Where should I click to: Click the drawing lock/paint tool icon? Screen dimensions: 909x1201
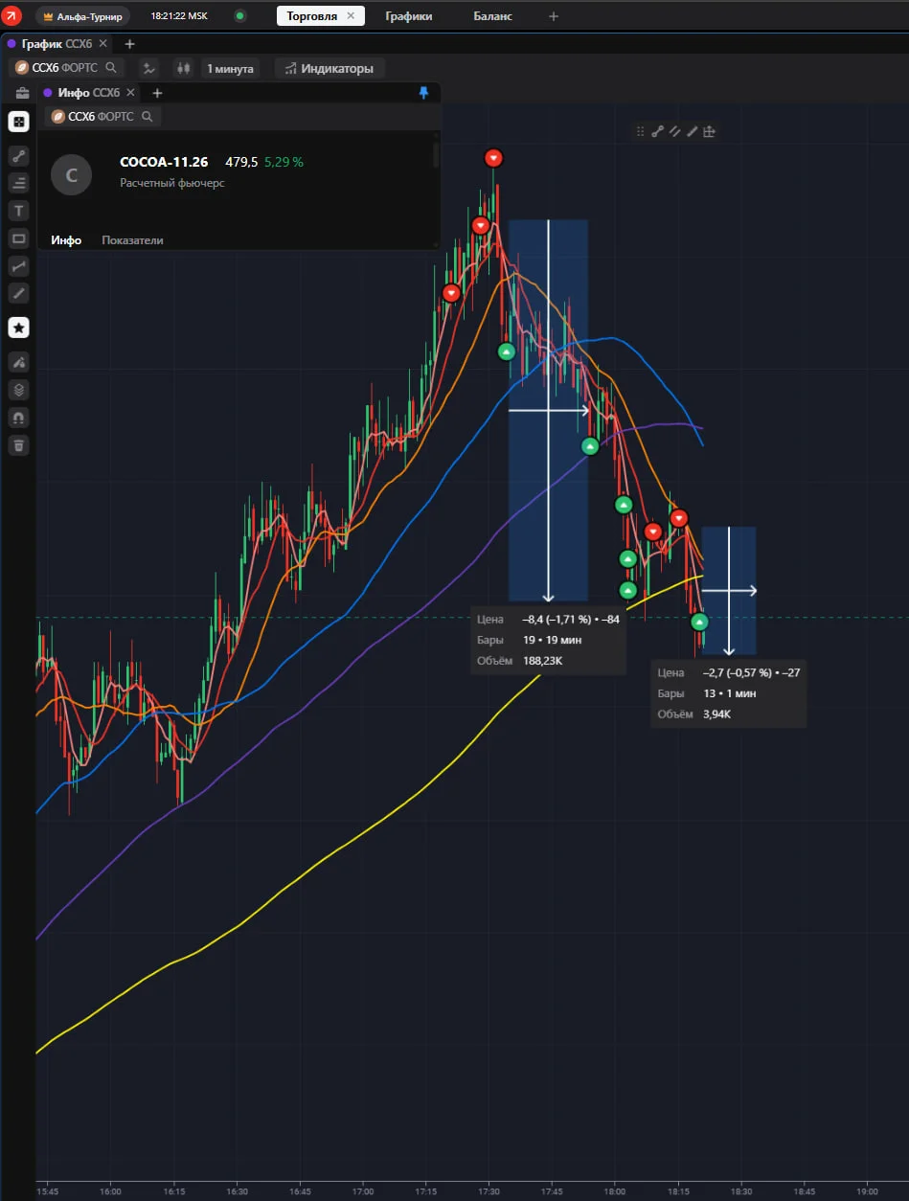(19, 362)
